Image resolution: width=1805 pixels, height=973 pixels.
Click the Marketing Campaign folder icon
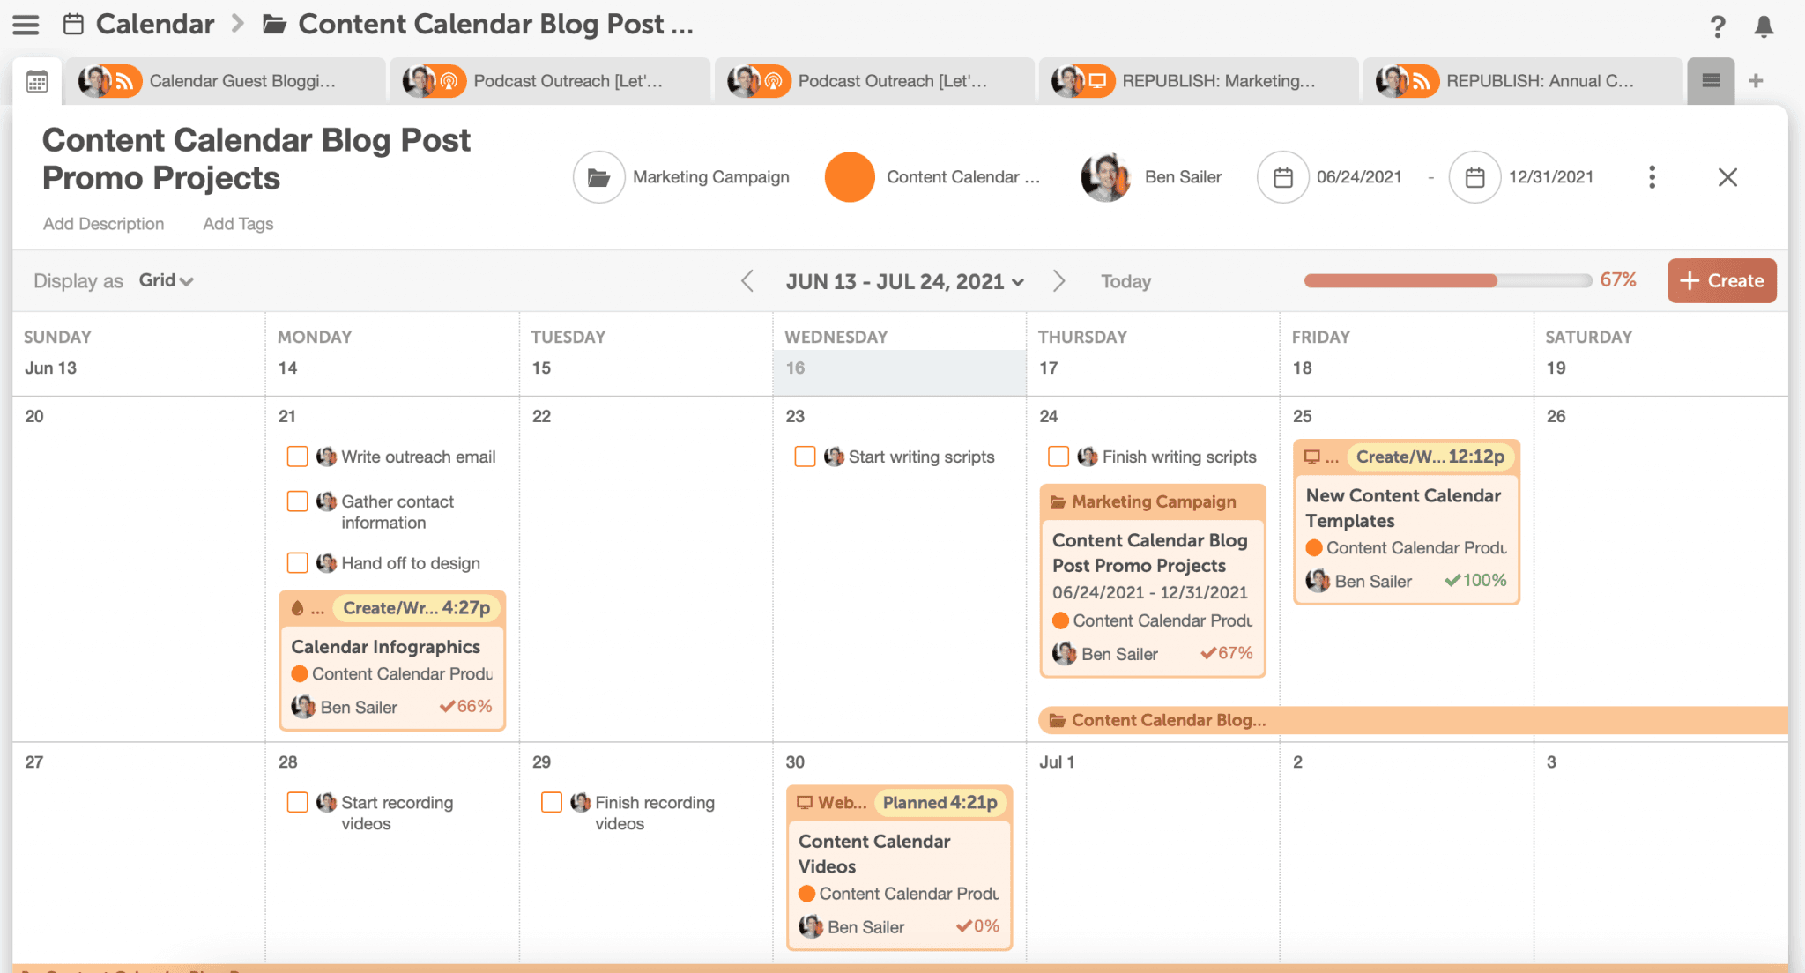[598, 177]
